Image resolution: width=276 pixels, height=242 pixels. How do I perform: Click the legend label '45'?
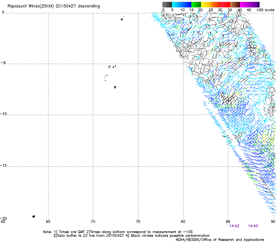(x=249, y=10)
